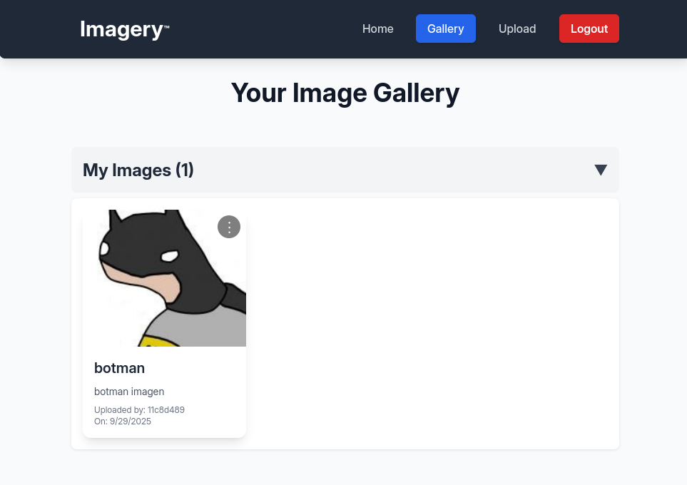Select the botman title text
The image size is (687, 485).
[119, 368]
